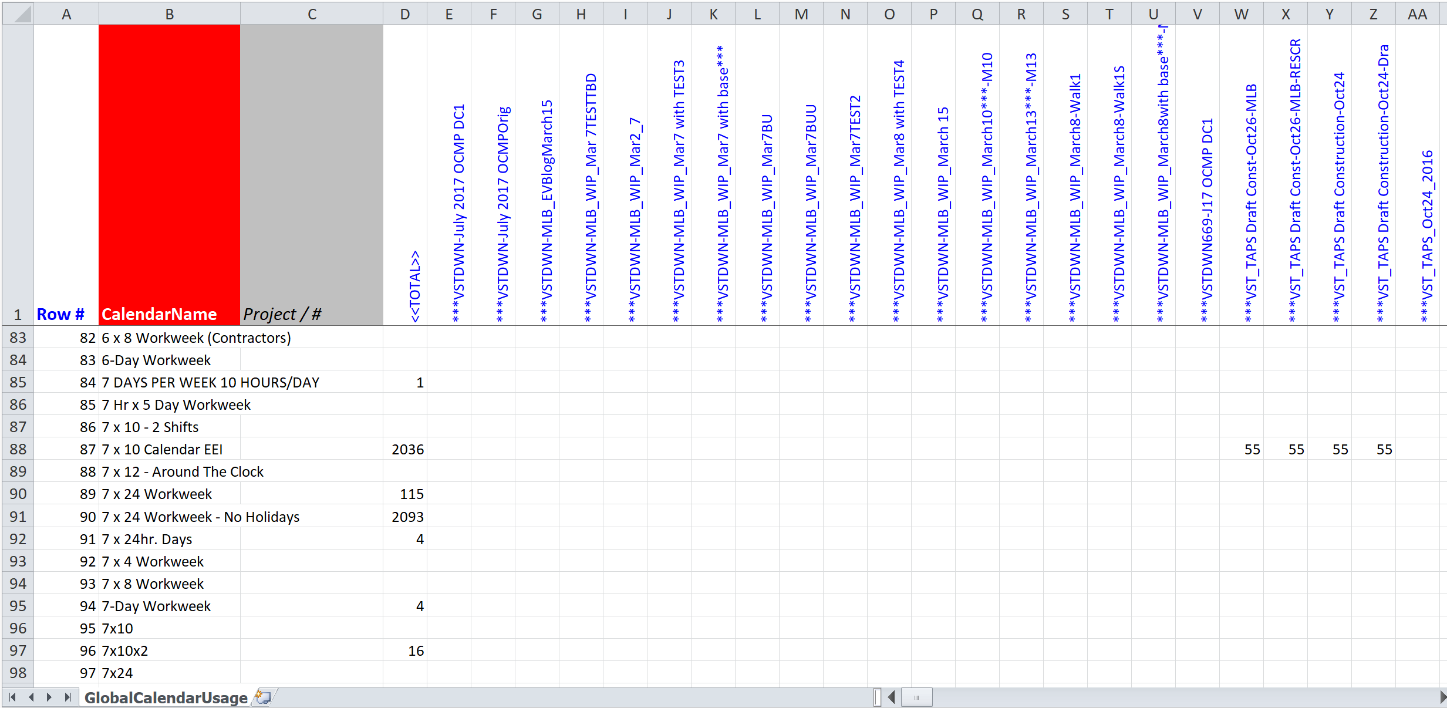This screenshot has width=1447, height=708.
Task: Click the scrollbar split handle at bottom
Action: [x=877, y=697]
